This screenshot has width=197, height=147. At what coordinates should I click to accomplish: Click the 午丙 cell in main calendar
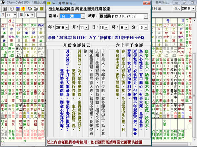pos(11,25)
